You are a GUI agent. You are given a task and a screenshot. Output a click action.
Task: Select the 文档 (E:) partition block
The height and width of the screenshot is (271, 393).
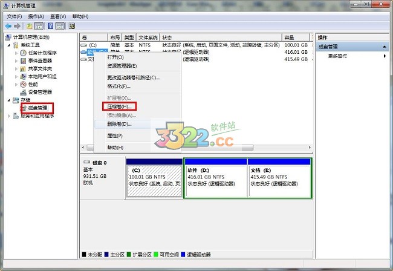tap(279, 178)
